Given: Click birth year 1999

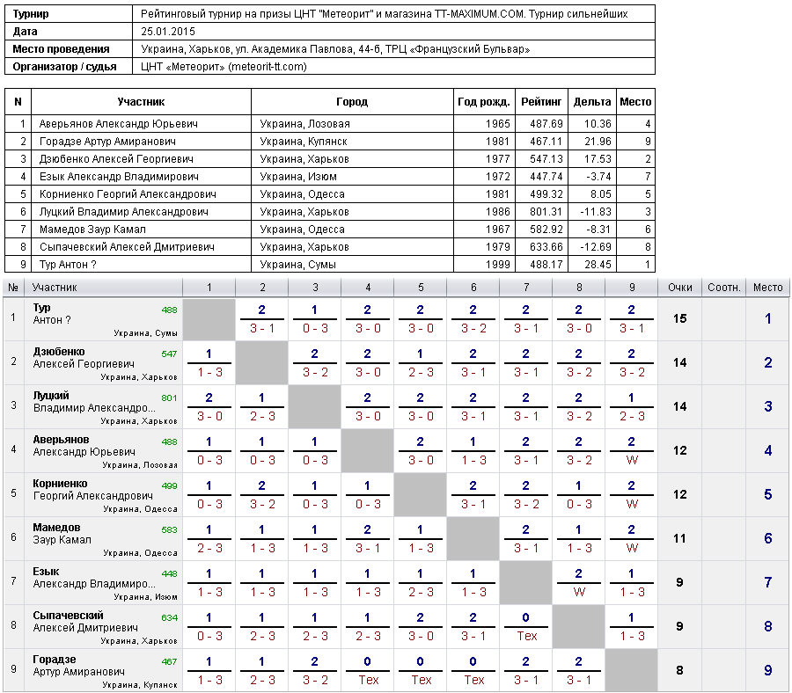Looking at the screenshot, I should [x=498, y=265].
